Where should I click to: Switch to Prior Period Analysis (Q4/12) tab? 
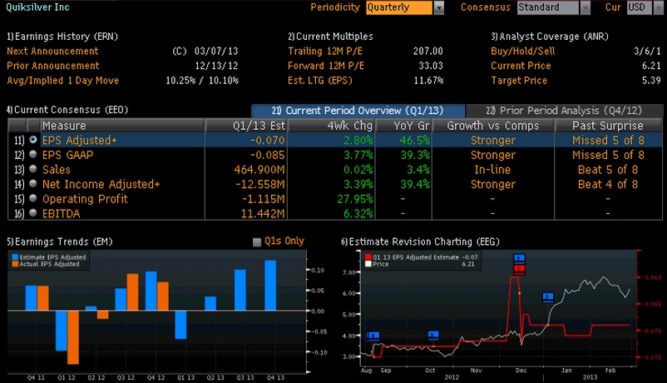point(564,111)
